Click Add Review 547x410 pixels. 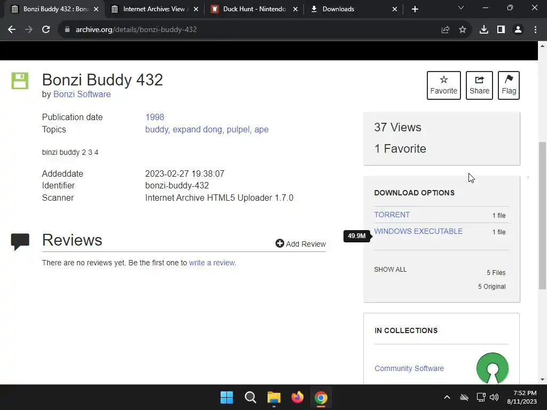301,243
